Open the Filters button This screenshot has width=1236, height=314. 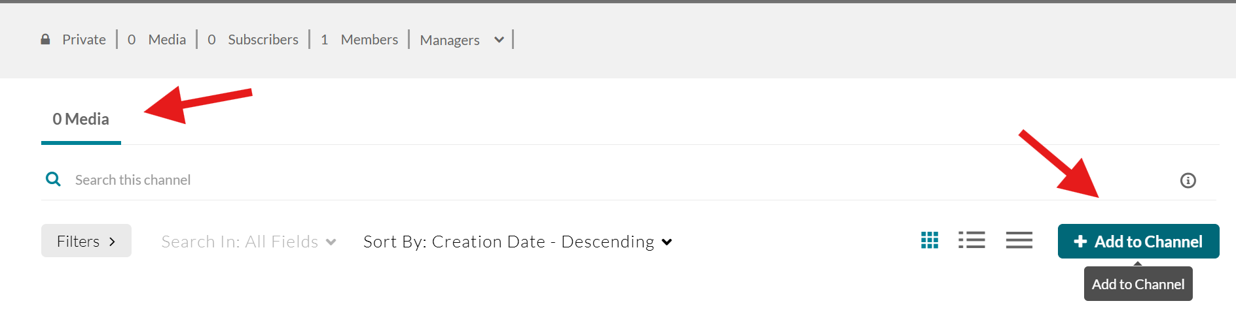[86, 241]
